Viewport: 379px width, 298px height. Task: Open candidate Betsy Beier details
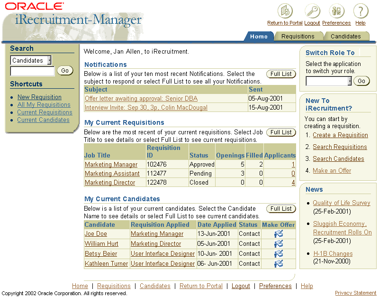(101, 254)
